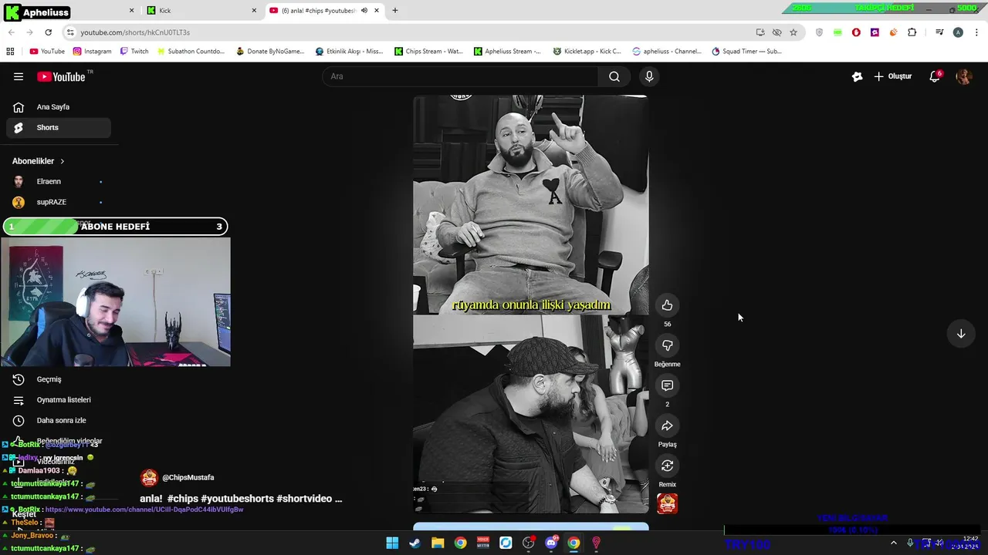
Task: Launch Steam from the taskbar
Action: pyautogui.click(x=415, y=543)
